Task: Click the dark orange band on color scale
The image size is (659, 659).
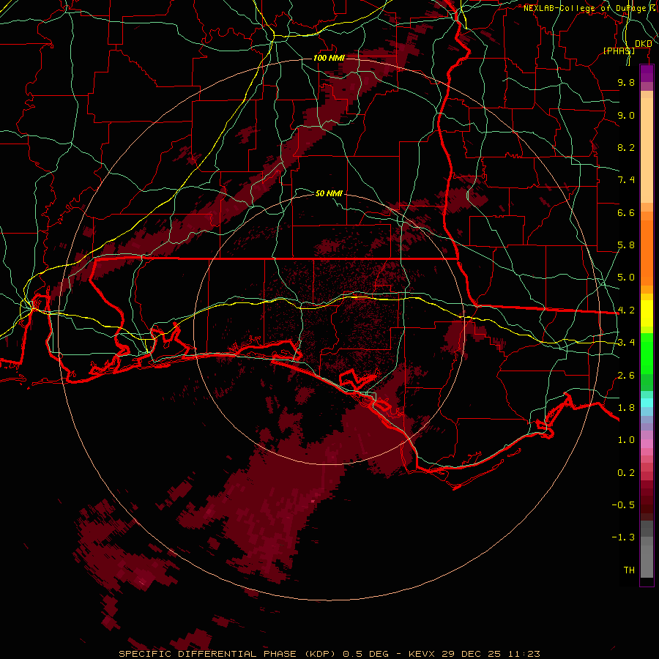Action: click(647, 252)
